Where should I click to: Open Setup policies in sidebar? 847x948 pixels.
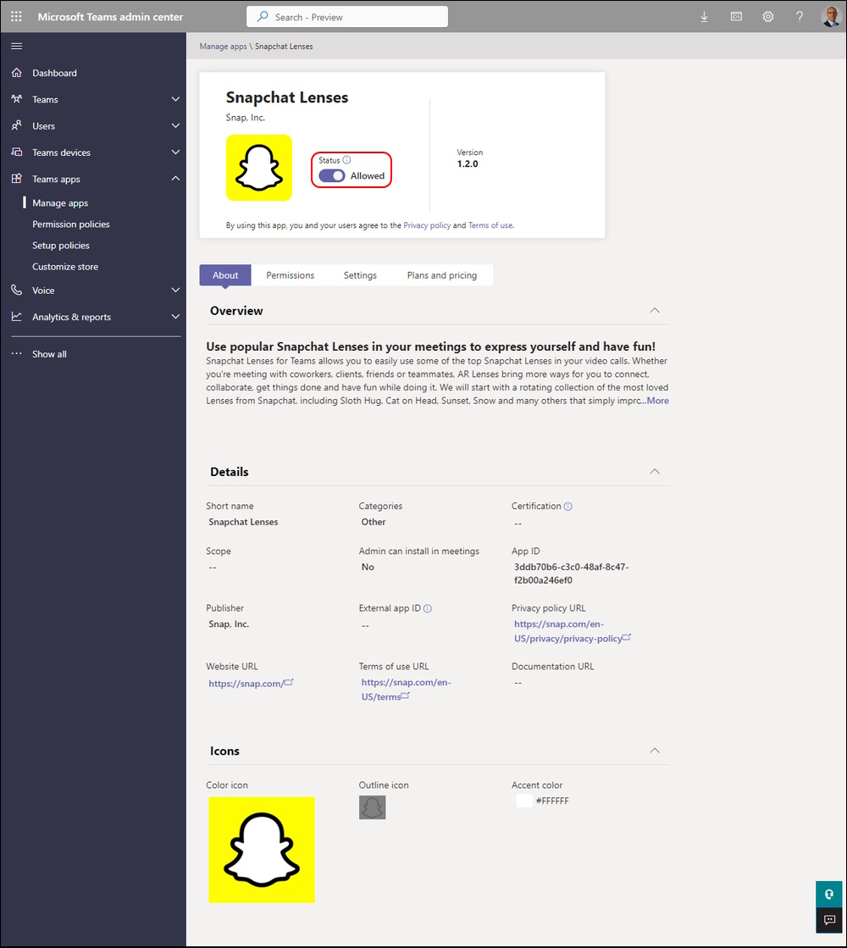pyautogui.click(x=61, y=246)
